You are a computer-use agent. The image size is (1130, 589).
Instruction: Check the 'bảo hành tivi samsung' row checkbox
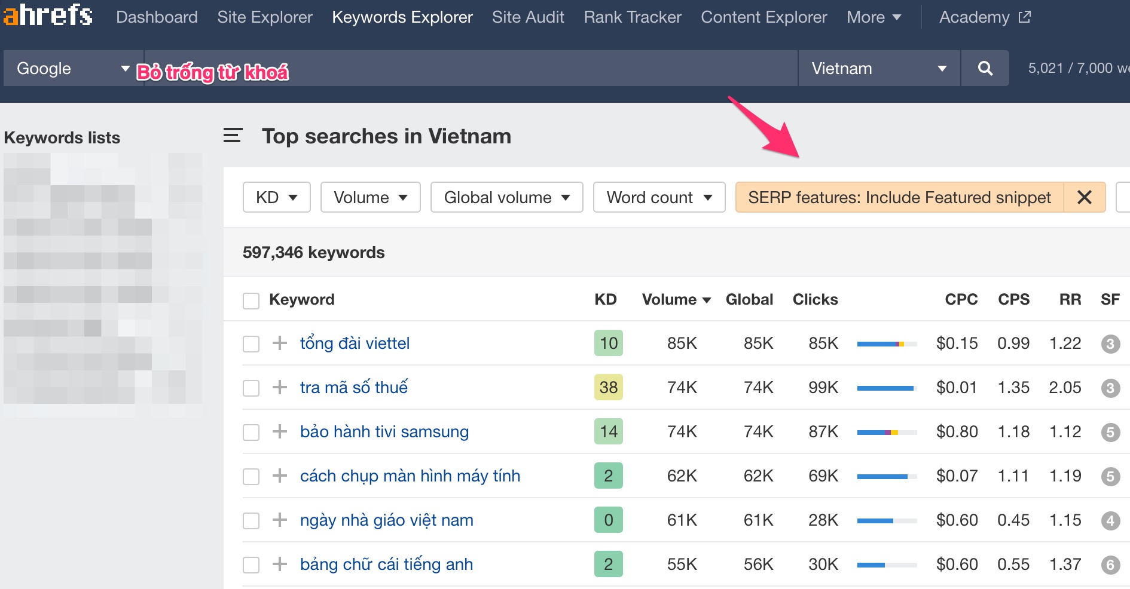coord(251,432)
